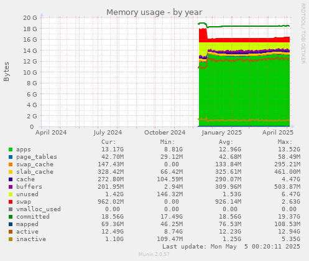Click the cache maximum value 4.47G

(291, 179)
